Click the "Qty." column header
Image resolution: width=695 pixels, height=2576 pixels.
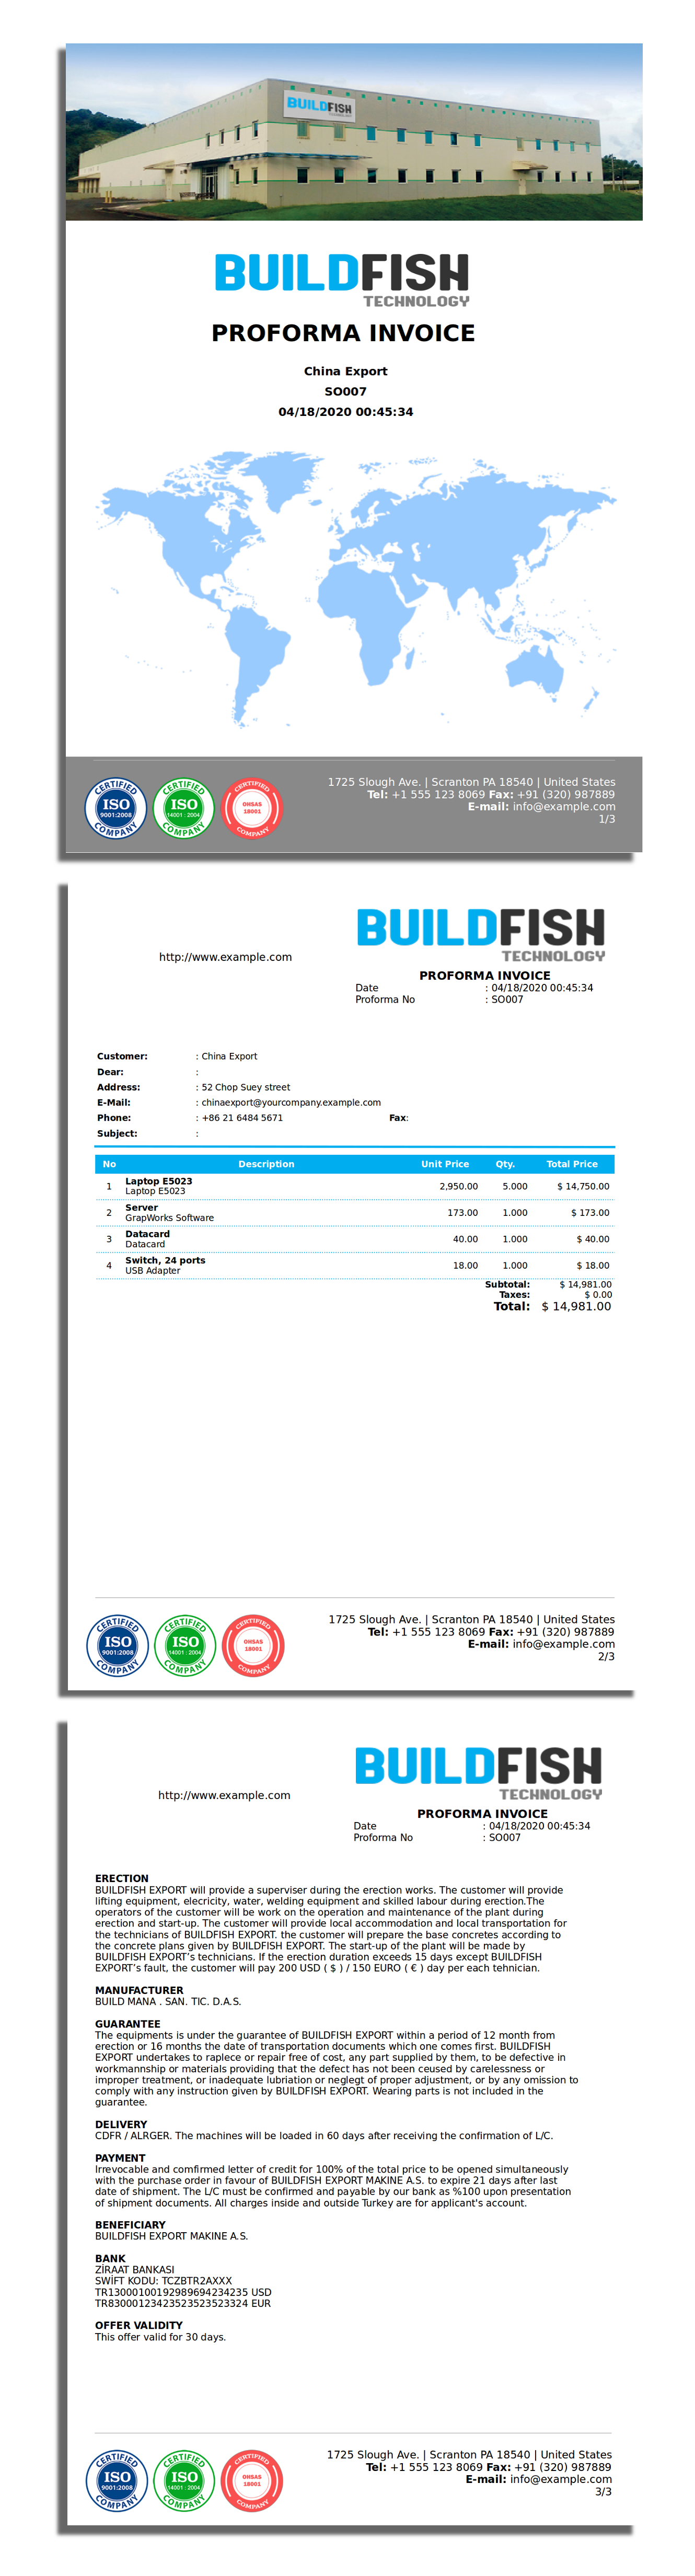pyautogui.click(x=506, y=1164)
